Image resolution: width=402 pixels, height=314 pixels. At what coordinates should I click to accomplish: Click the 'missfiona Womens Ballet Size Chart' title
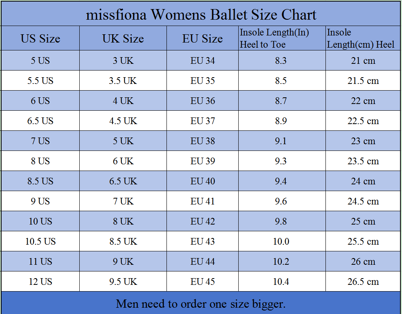coord(201,15)
